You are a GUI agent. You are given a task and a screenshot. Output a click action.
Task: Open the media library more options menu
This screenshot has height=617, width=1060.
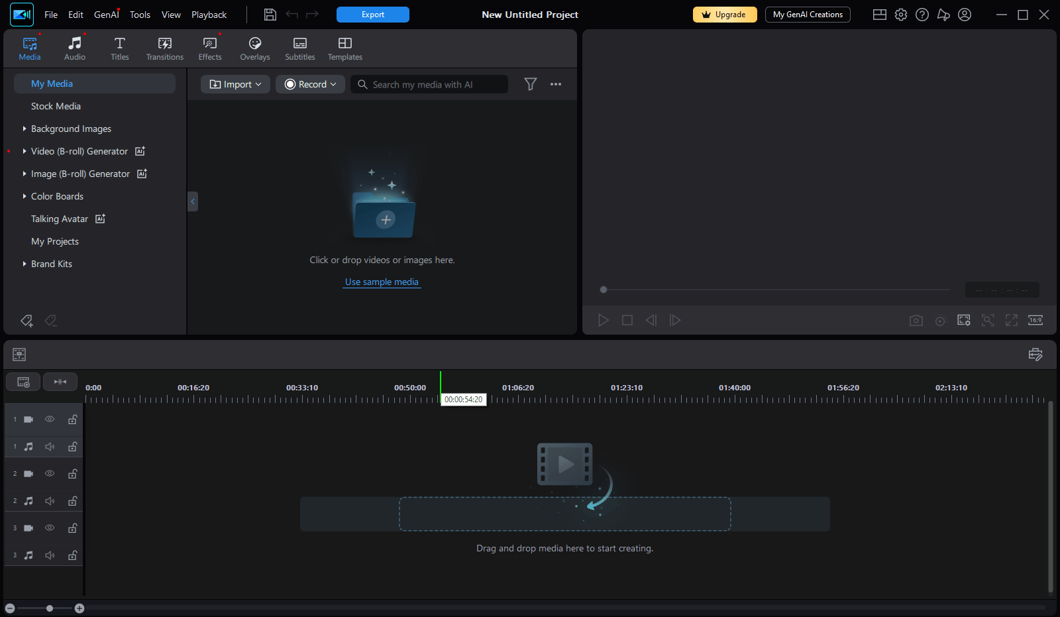[x=556, y=84]
